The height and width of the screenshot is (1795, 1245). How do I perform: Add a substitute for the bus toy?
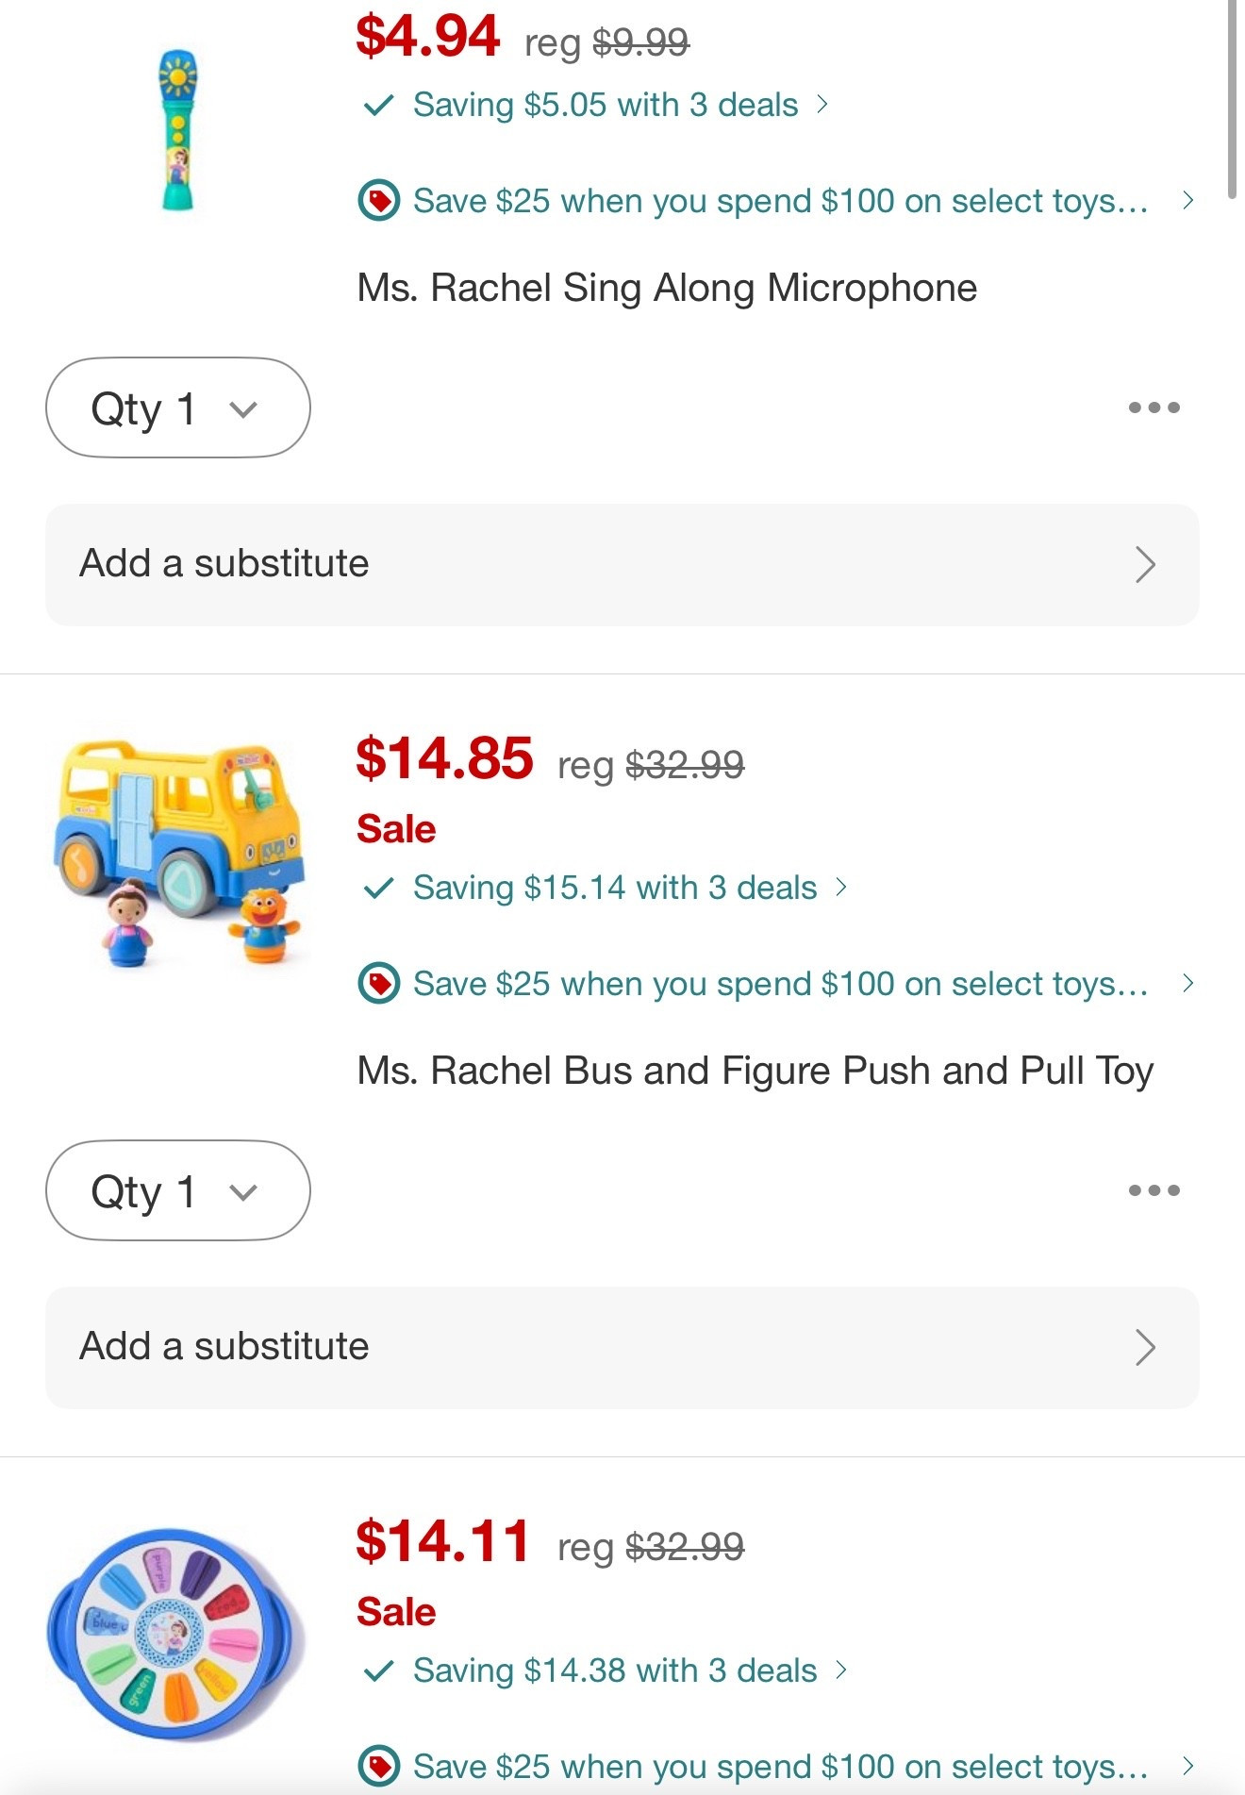click(622, 1347)
